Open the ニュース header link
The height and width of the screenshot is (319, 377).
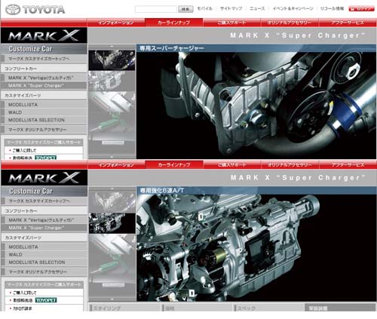point(257,8)
